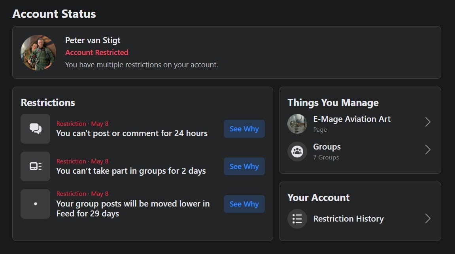The width and height of the screenshot is (455, 254).
Task: Click the E-Mage Aviation Art page icon
Action: click(x=297, y=123)
